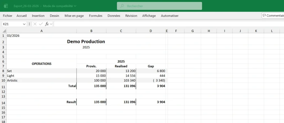This screenshot has width=284, height=123.
Task: Switch to the Données ribbon tab
Action: click(114, 16)
